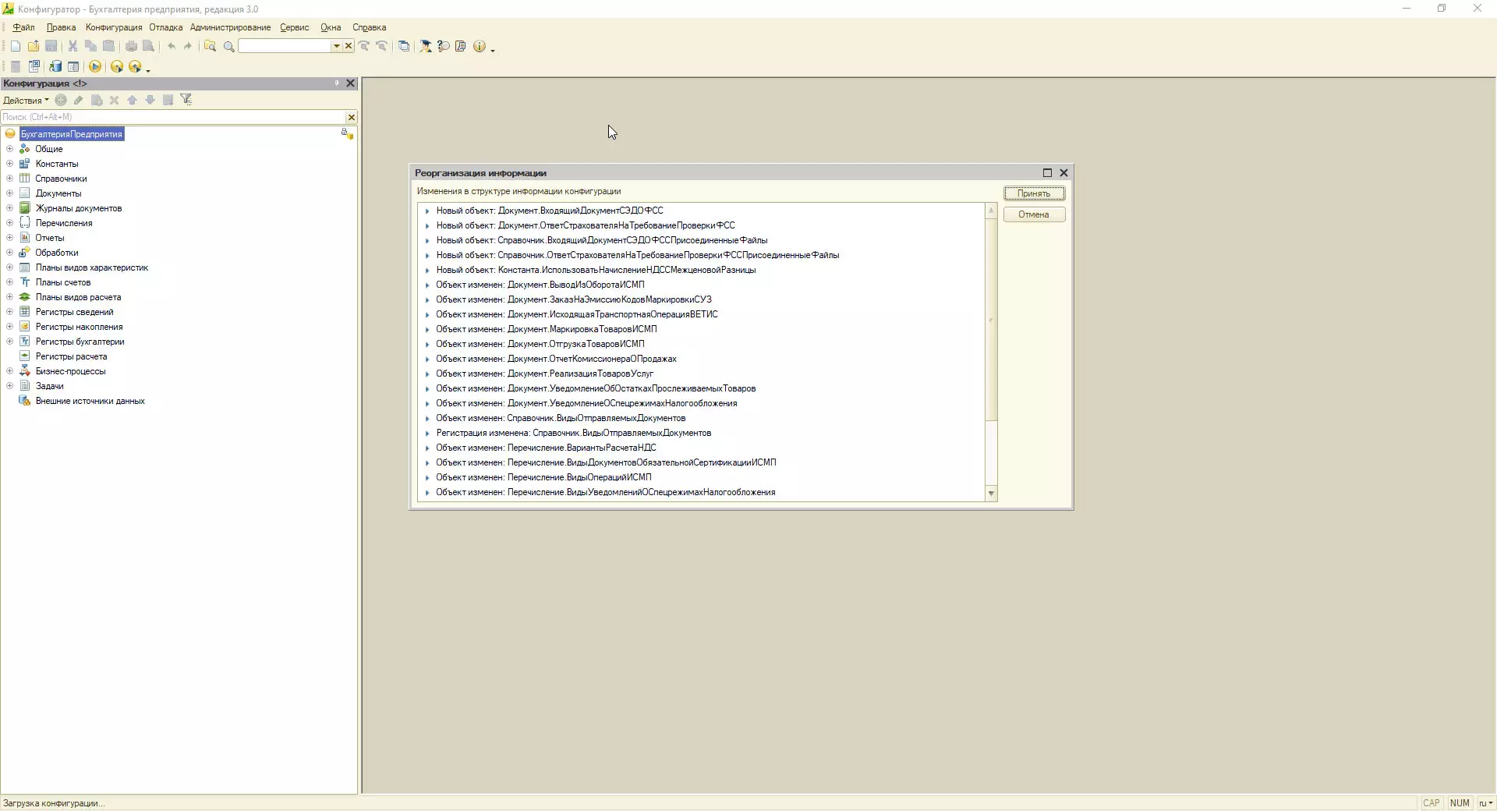This screenshot has width=1497, height=811.
Task: Click the filter by subsystems funnel icon
Action: pyautogui.click(x=186, y=100)
